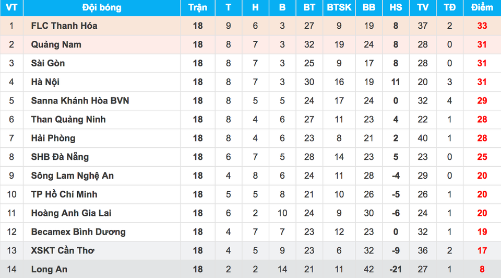Click FLC Thanh Hóa's 33 points value
The image size is (501, 278).
click(x=482, y=26)
